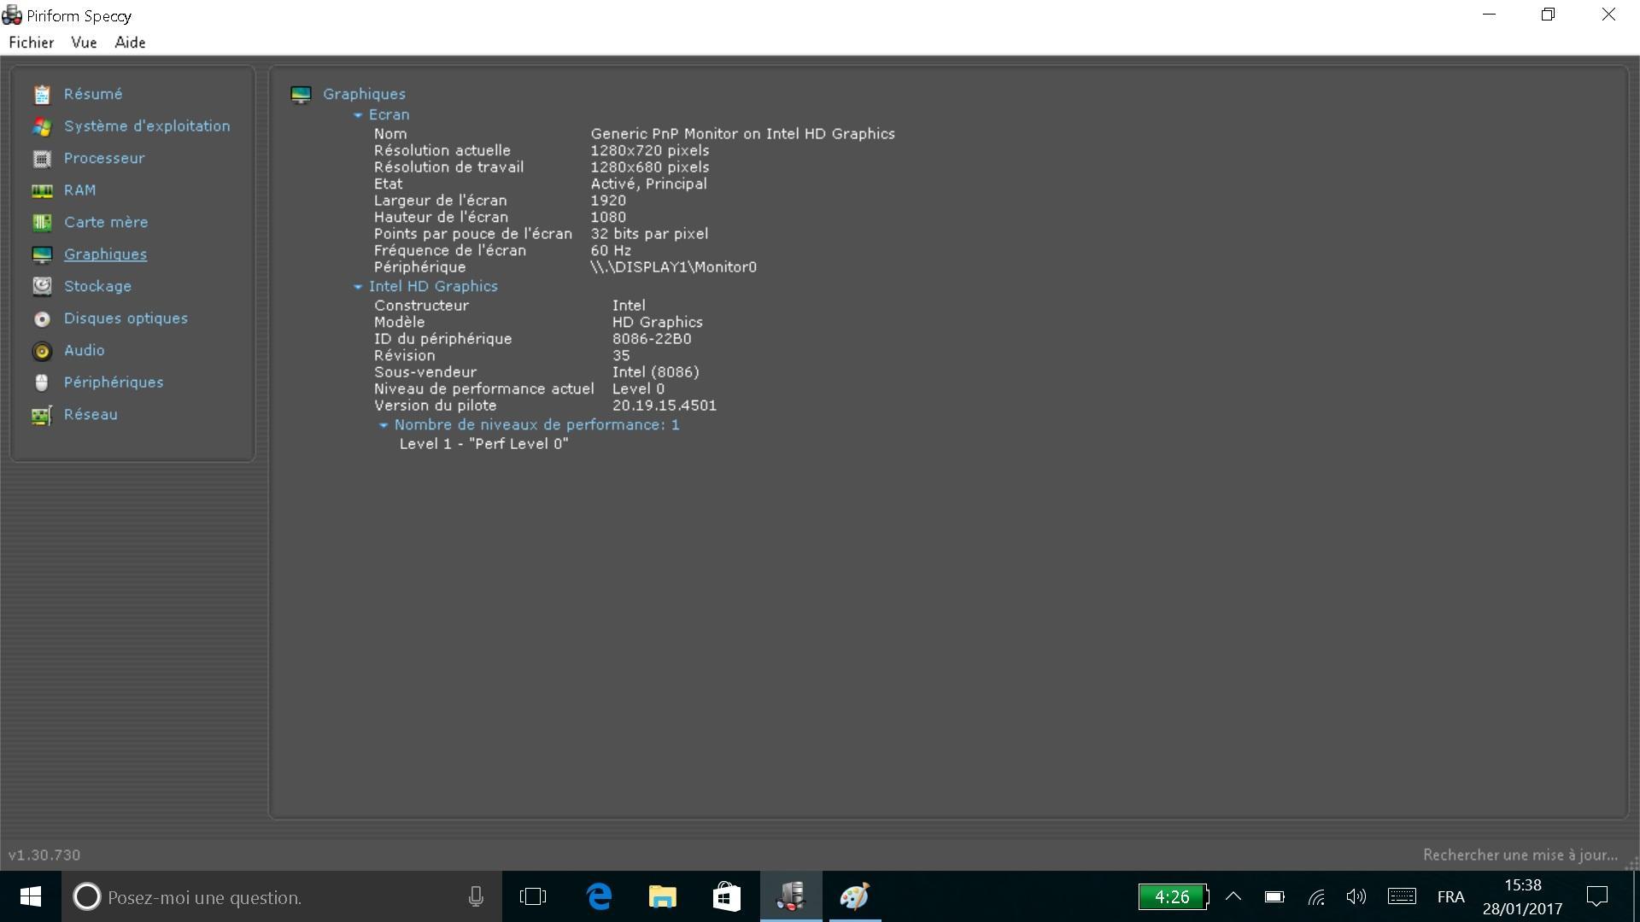Open the Disques optiques section
Viewport: 1640px width, 922px height.
point(126,318)
